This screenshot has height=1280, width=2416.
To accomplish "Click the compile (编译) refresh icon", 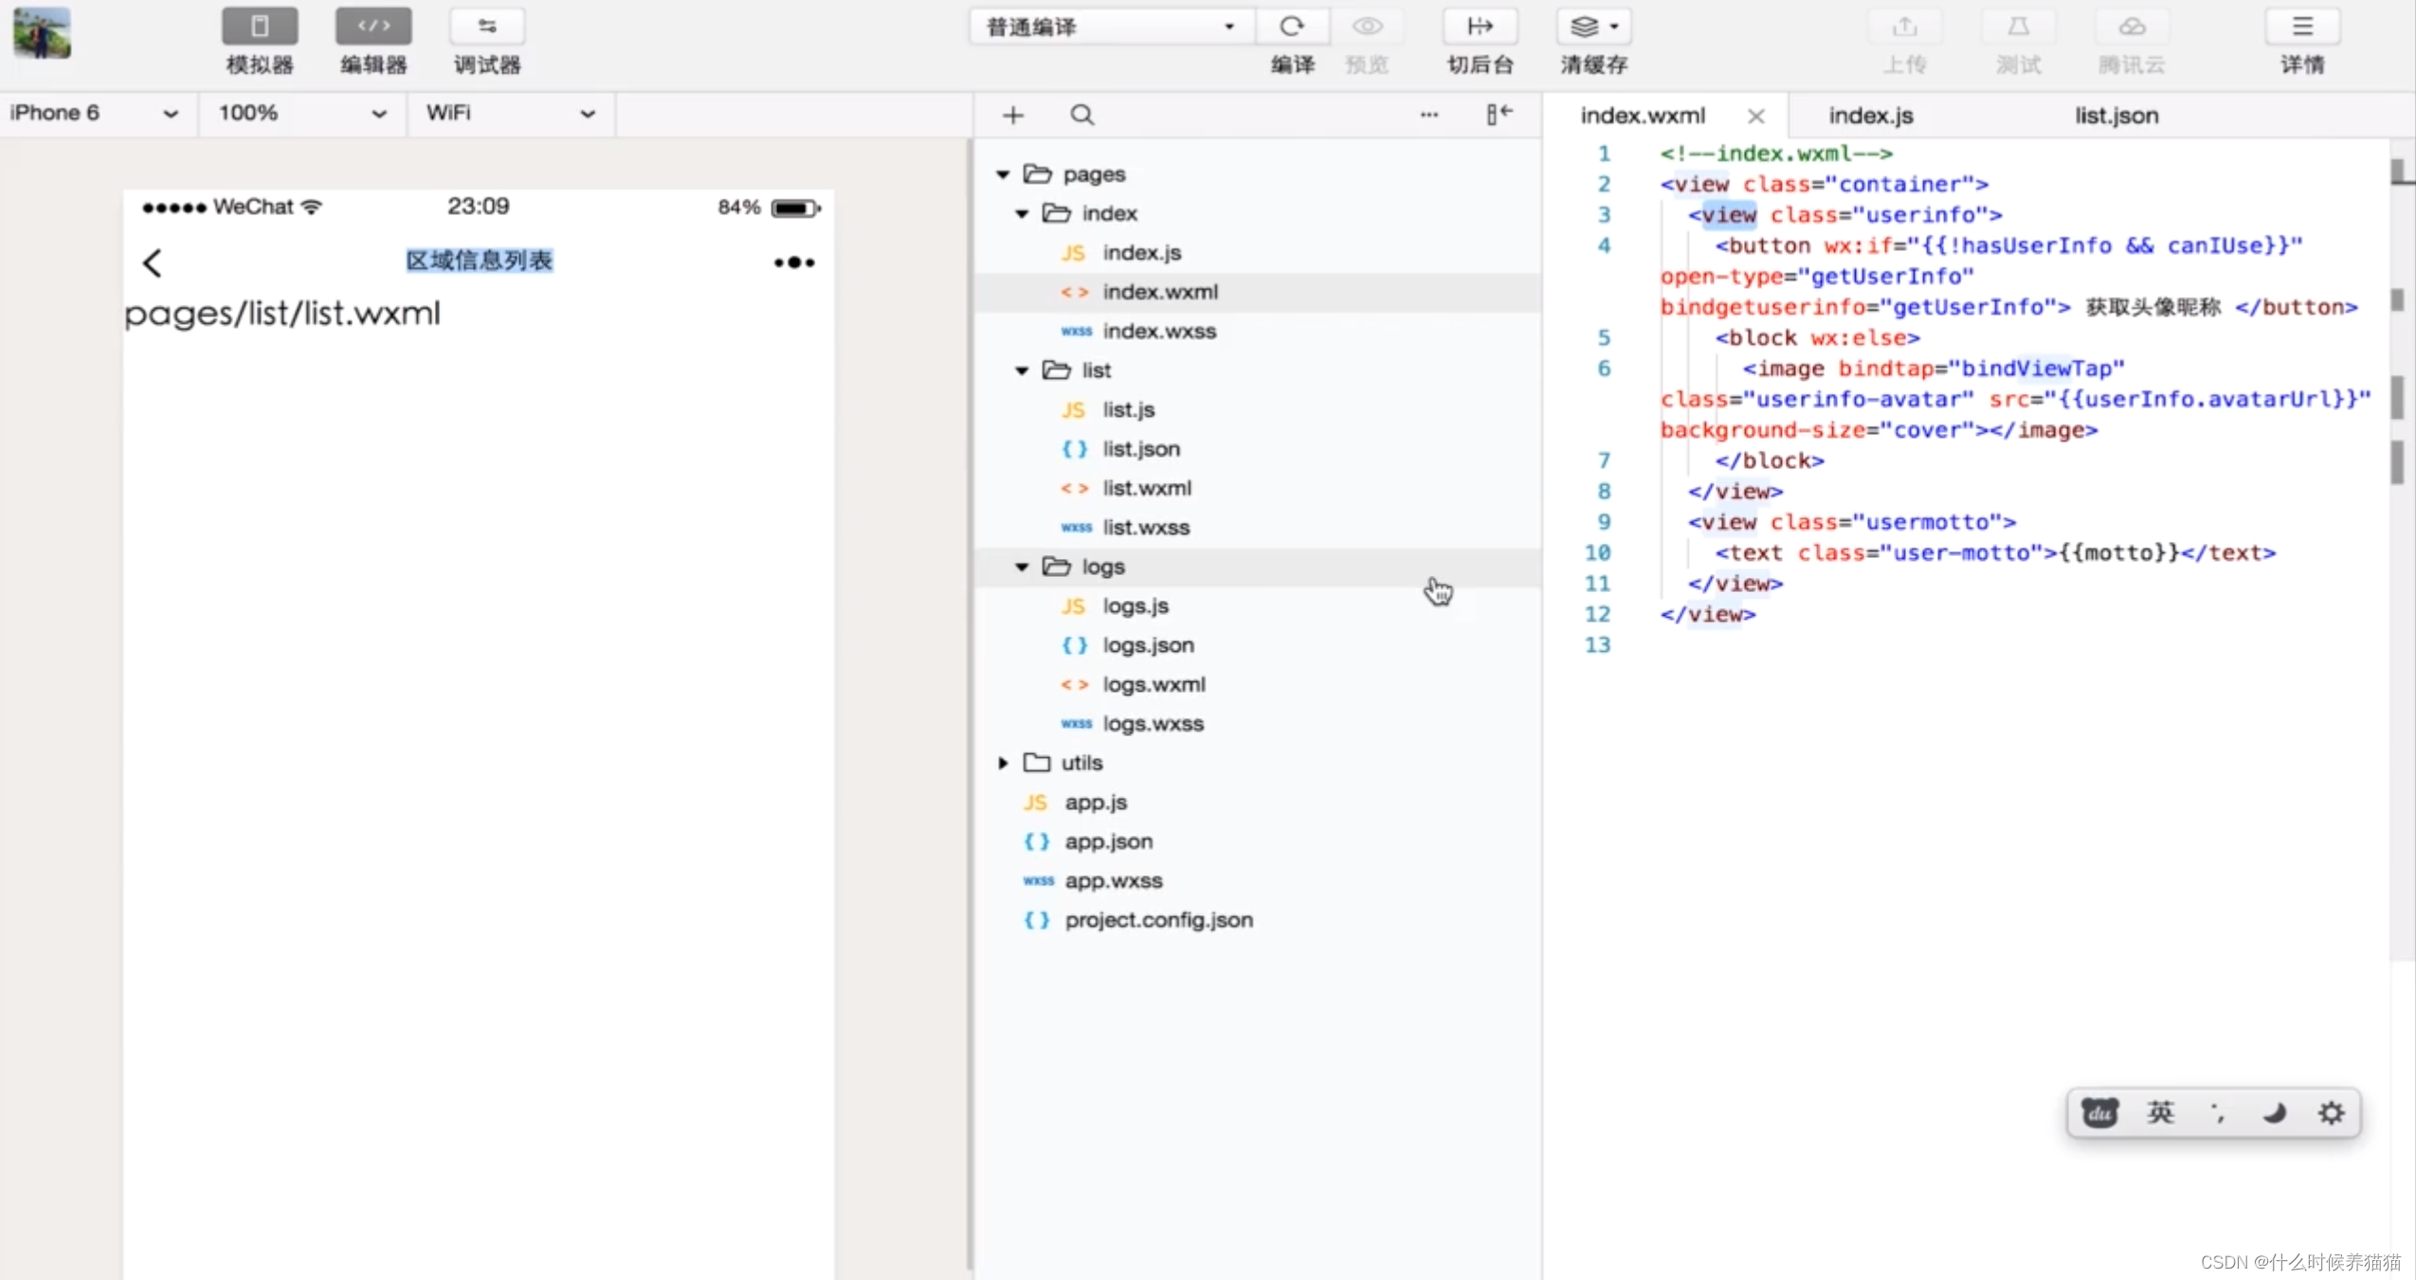I will point(1292,27).
